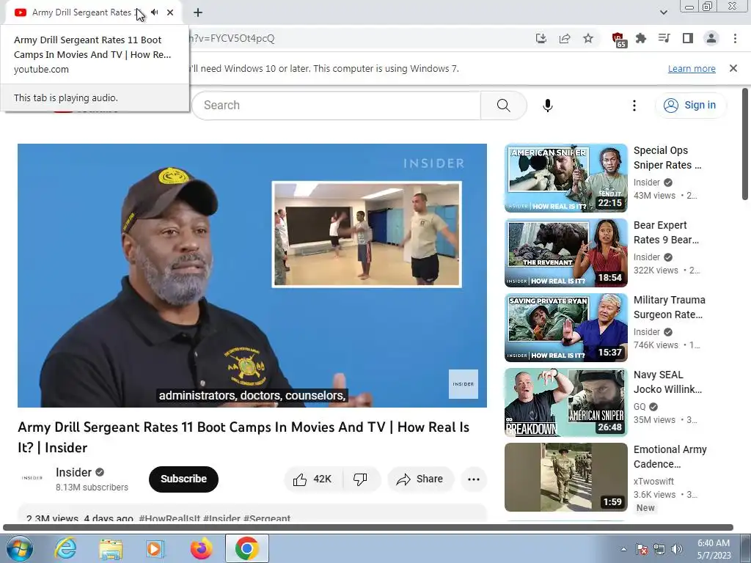The image size is (751, 563).
Task: Open the Navy SEAL Jocko Willink video title
Action: click(667, 381)
